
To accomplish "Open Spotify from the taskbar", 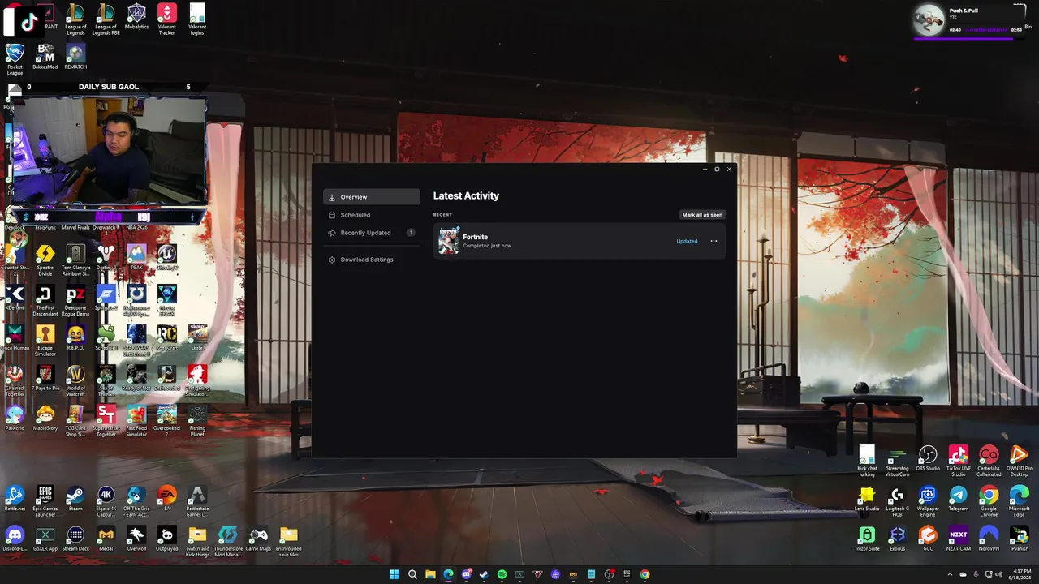I will pyautogui.click(x=502, y=574).
